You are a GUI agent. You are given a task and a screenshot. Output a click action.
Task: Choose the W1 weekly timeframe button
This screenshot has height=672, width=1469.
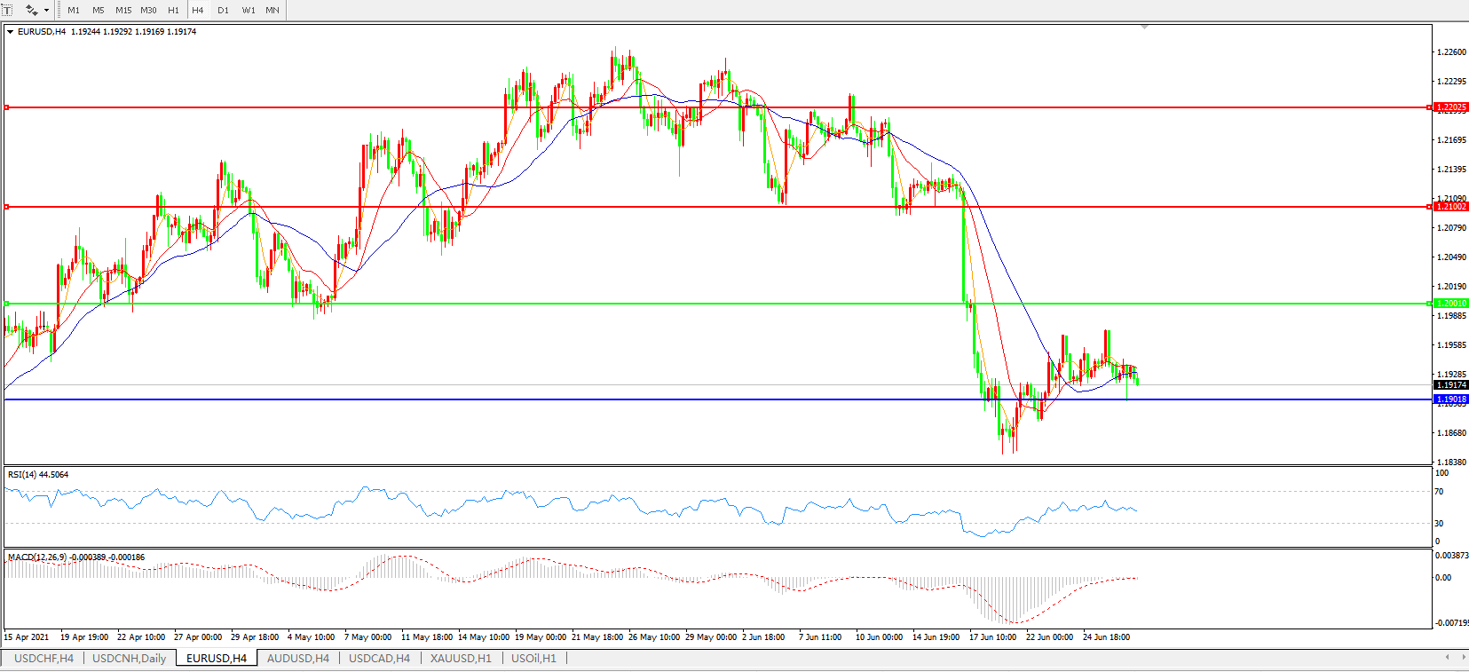(249, 11)
